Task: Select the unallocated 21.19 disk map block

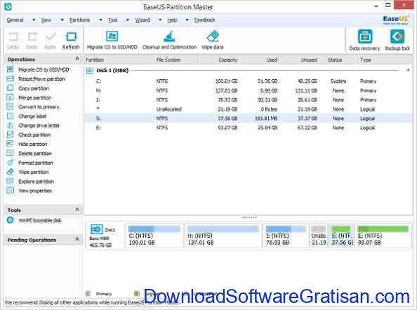Action: coord(319,236)
